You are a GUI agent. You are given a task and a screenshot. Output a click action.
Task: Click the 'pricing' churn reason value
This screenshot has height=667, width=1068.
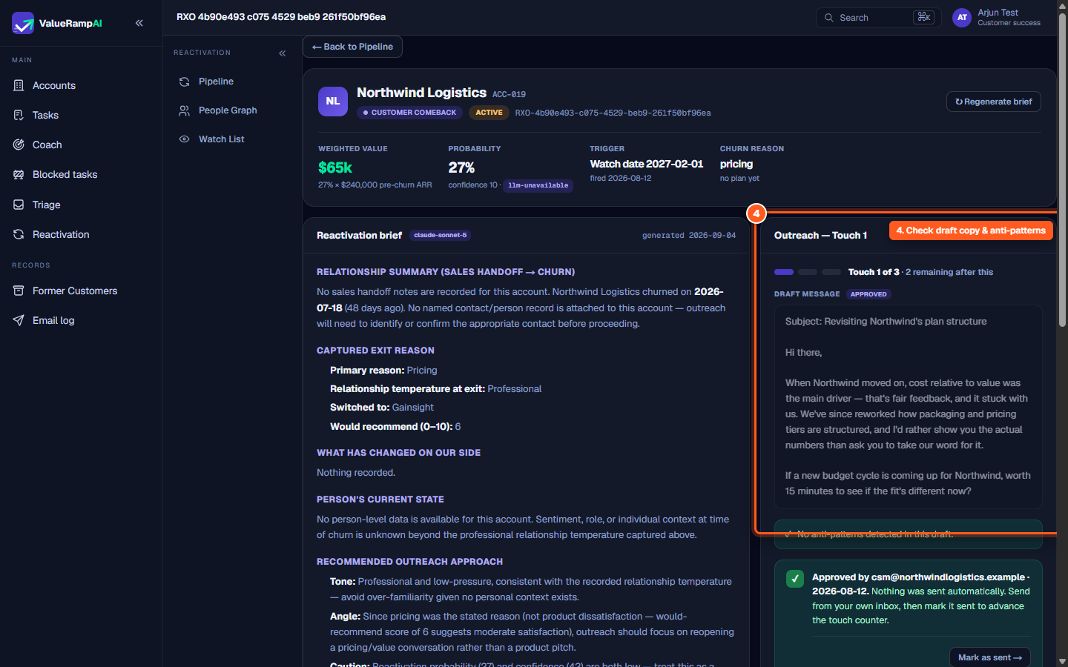(x=736, y=164)
